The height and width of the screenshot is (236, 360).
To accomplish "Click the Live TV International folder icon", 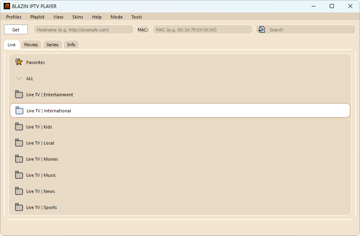I will pos(19,110).
